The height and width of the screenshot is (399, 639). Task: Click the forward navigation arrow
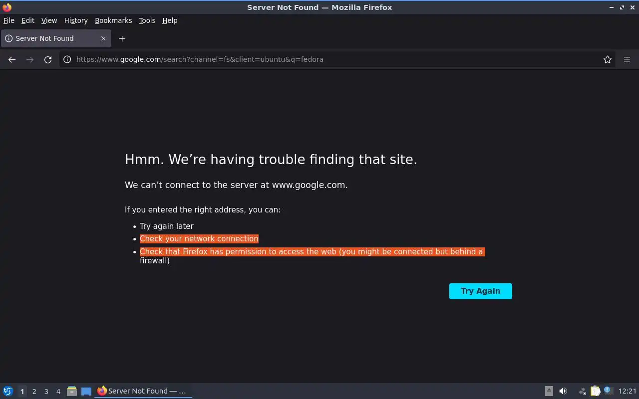pos(30,59)
